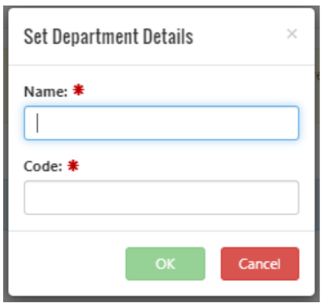This screenshot has width=326, height=303.
Task: Submit department details via OK
Action: (165, 263)
